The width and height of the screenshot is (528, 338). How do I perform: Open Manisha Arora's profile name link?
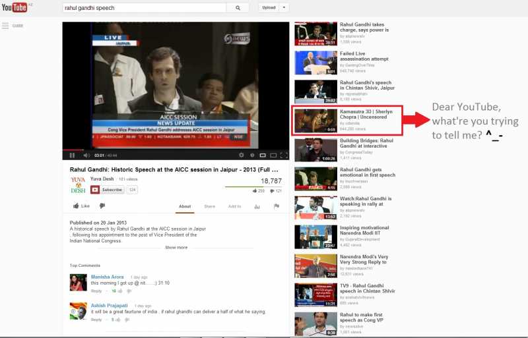point(107,277)
